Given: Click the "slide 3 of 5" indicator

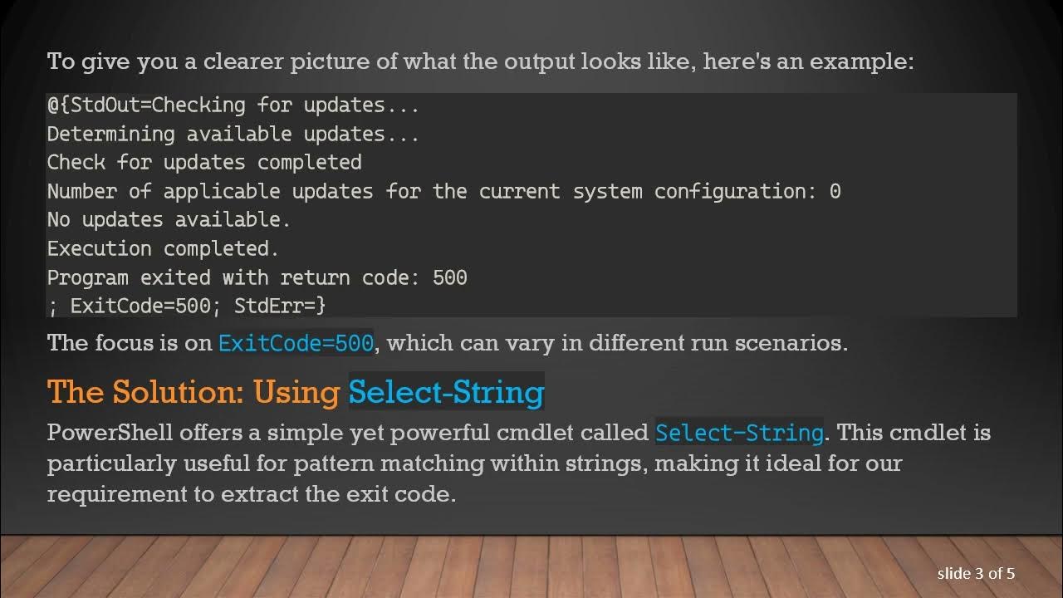Looking at the screenshot, I should (976, 573).
